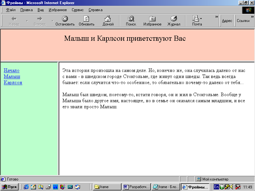Click the Адрес address bar label

click(x=227, y=21)
